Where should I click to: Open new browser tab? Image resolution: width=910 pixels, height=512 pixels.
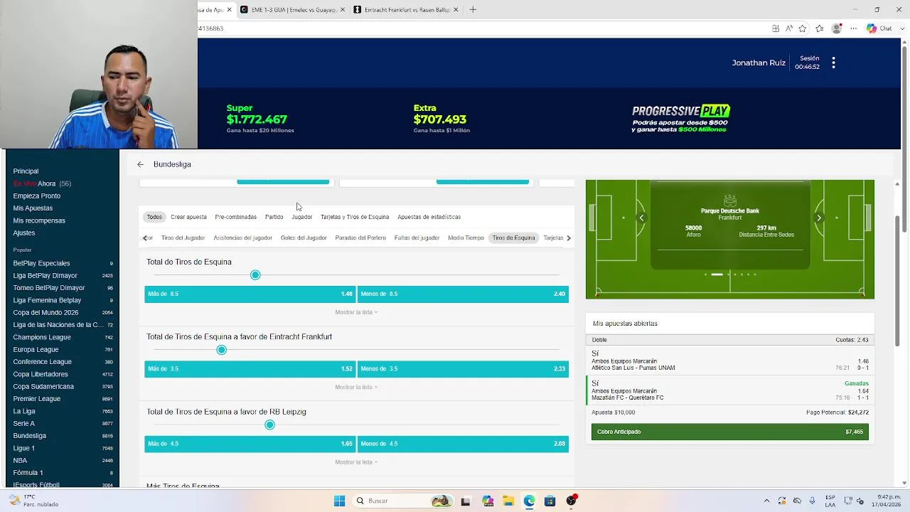coord(473,10)
